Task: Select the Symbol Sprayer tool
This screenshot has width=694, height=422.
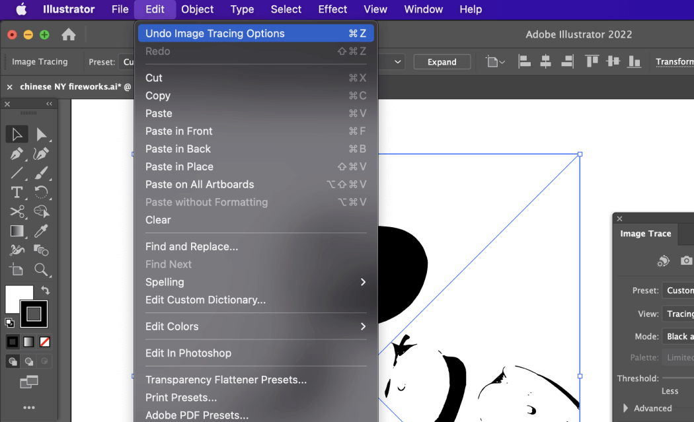Action: [17, 250]
